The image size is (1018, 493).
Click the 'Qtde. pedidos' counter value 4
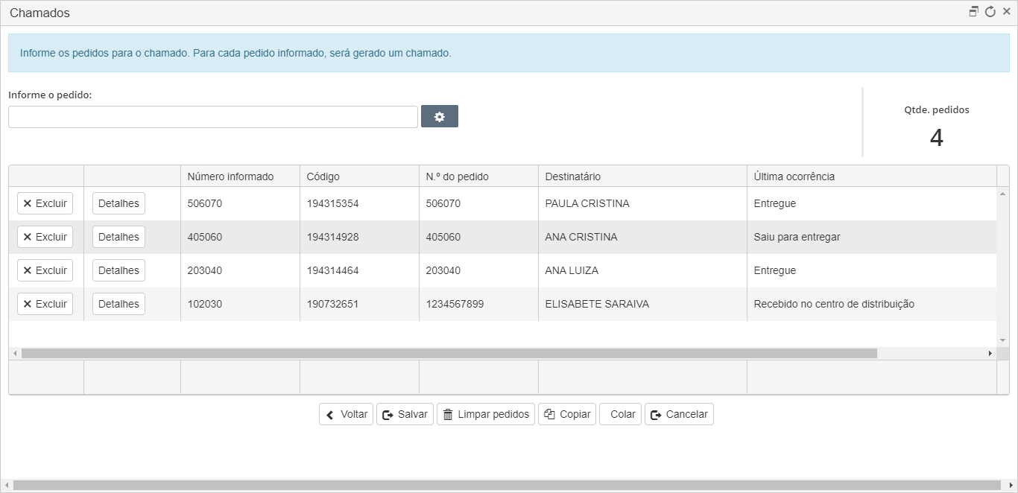[937, 138]
